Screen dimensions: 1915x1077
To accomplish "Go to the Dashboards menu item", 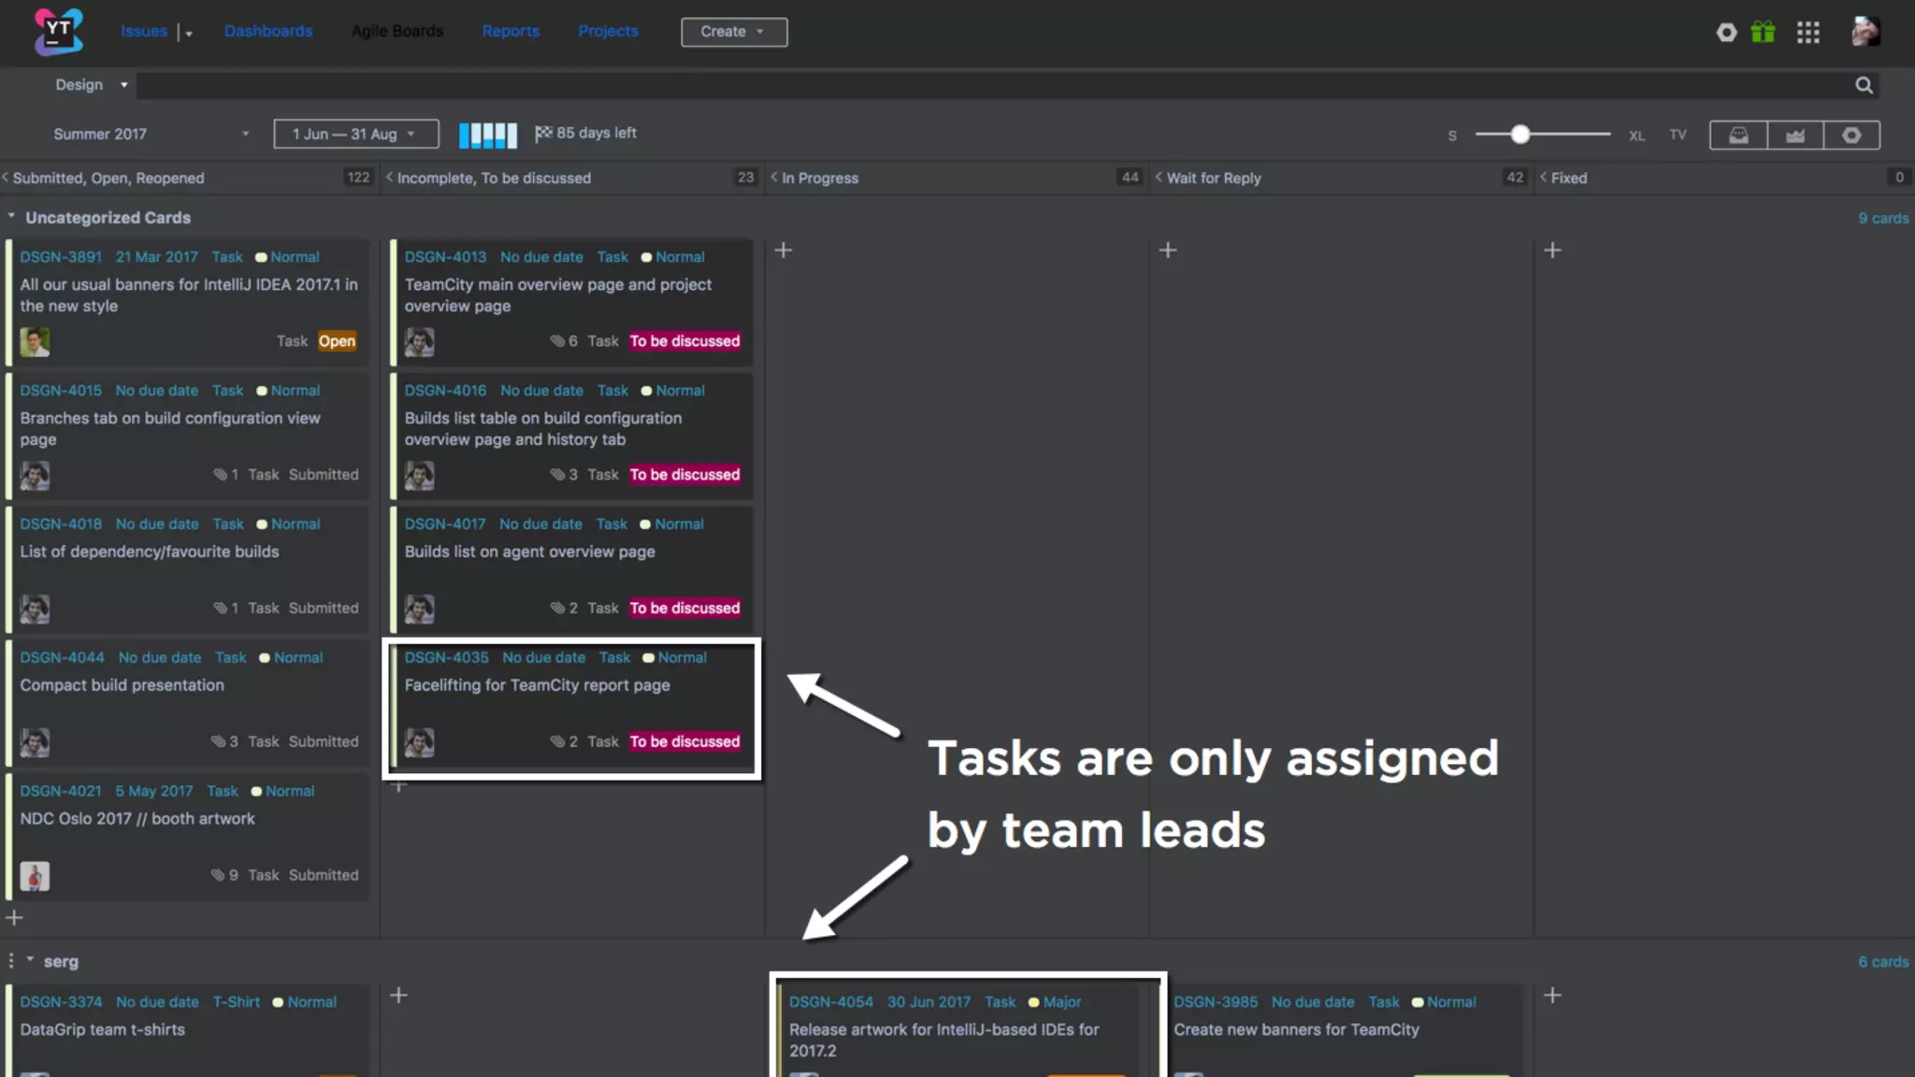I will tap(268, 31).
